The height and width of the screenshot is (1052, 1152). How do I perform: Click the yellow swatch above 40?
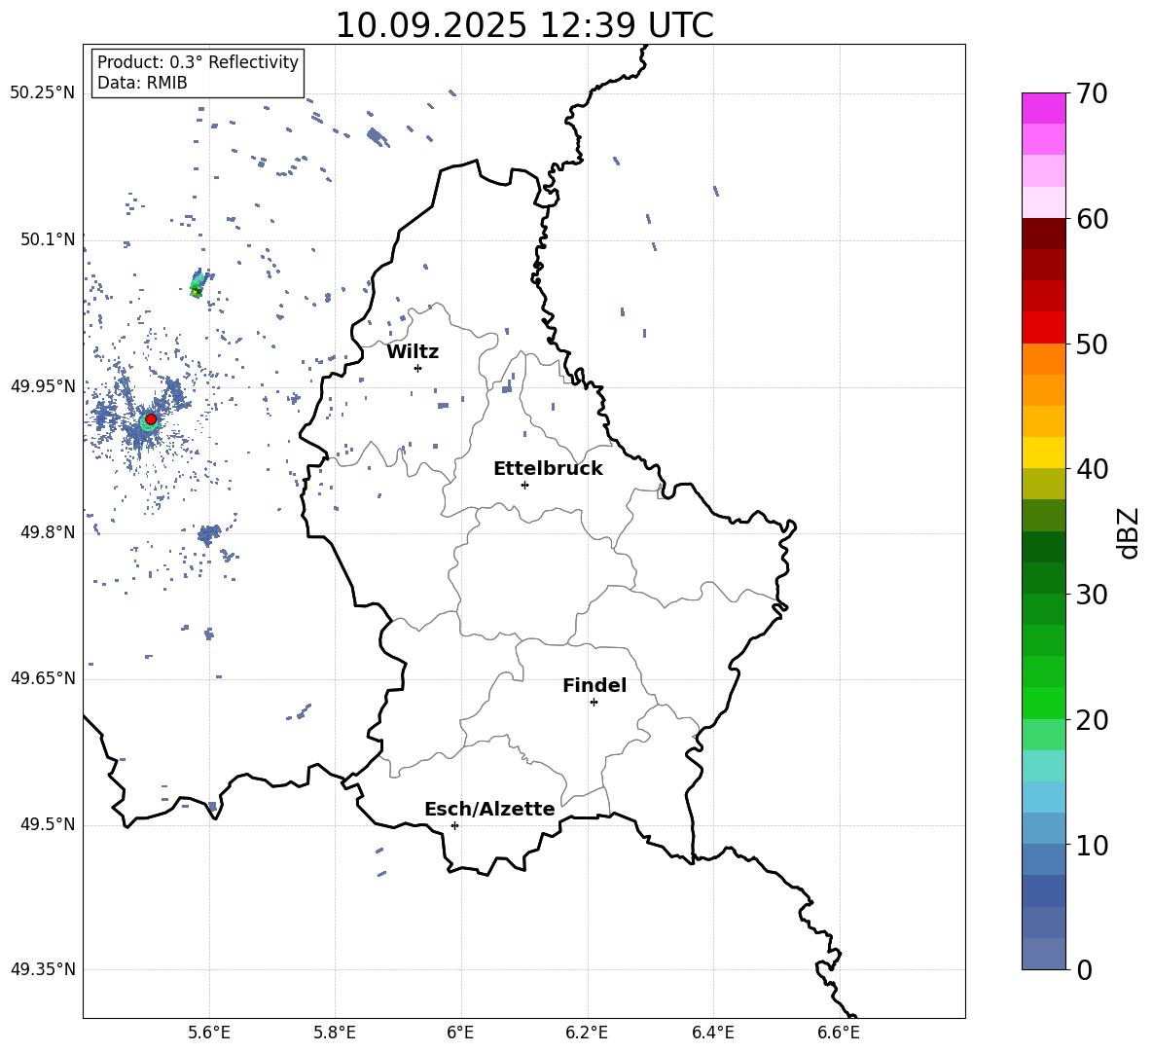pos(1044,453)
